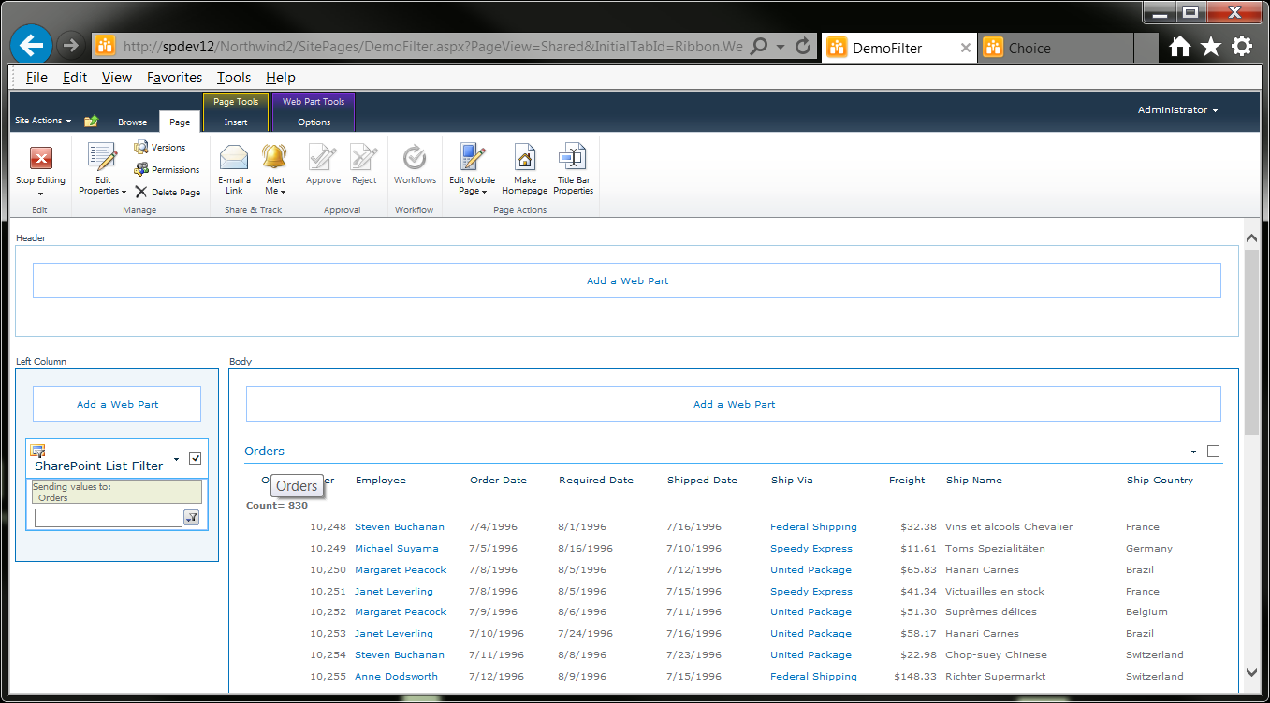Viewport: 1270px width, 703px height.
Task: Open page Versions
Action: click(x=159, y=148)
